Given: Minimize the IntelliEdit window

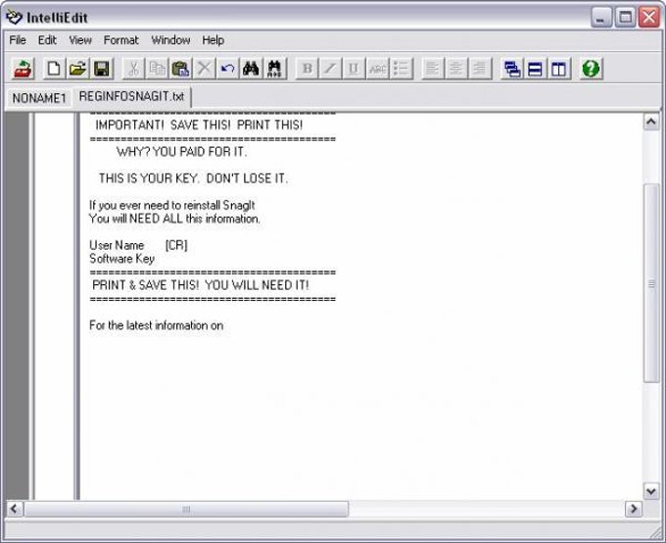Looking at the screenshot, I should point(600,18).
